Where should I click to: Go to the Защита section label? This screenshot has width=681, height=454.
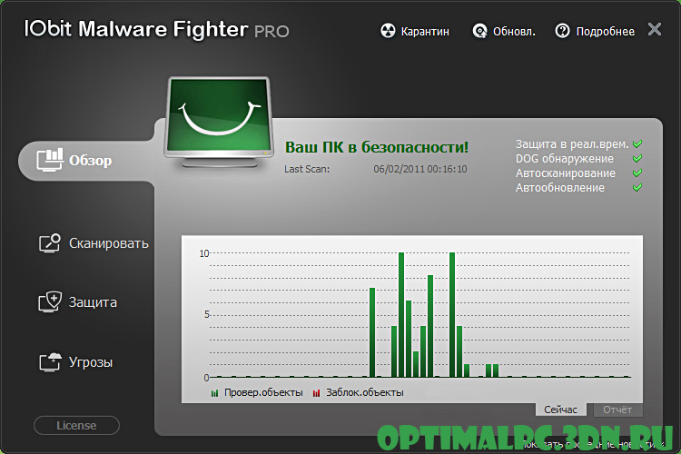pos(93,302)
